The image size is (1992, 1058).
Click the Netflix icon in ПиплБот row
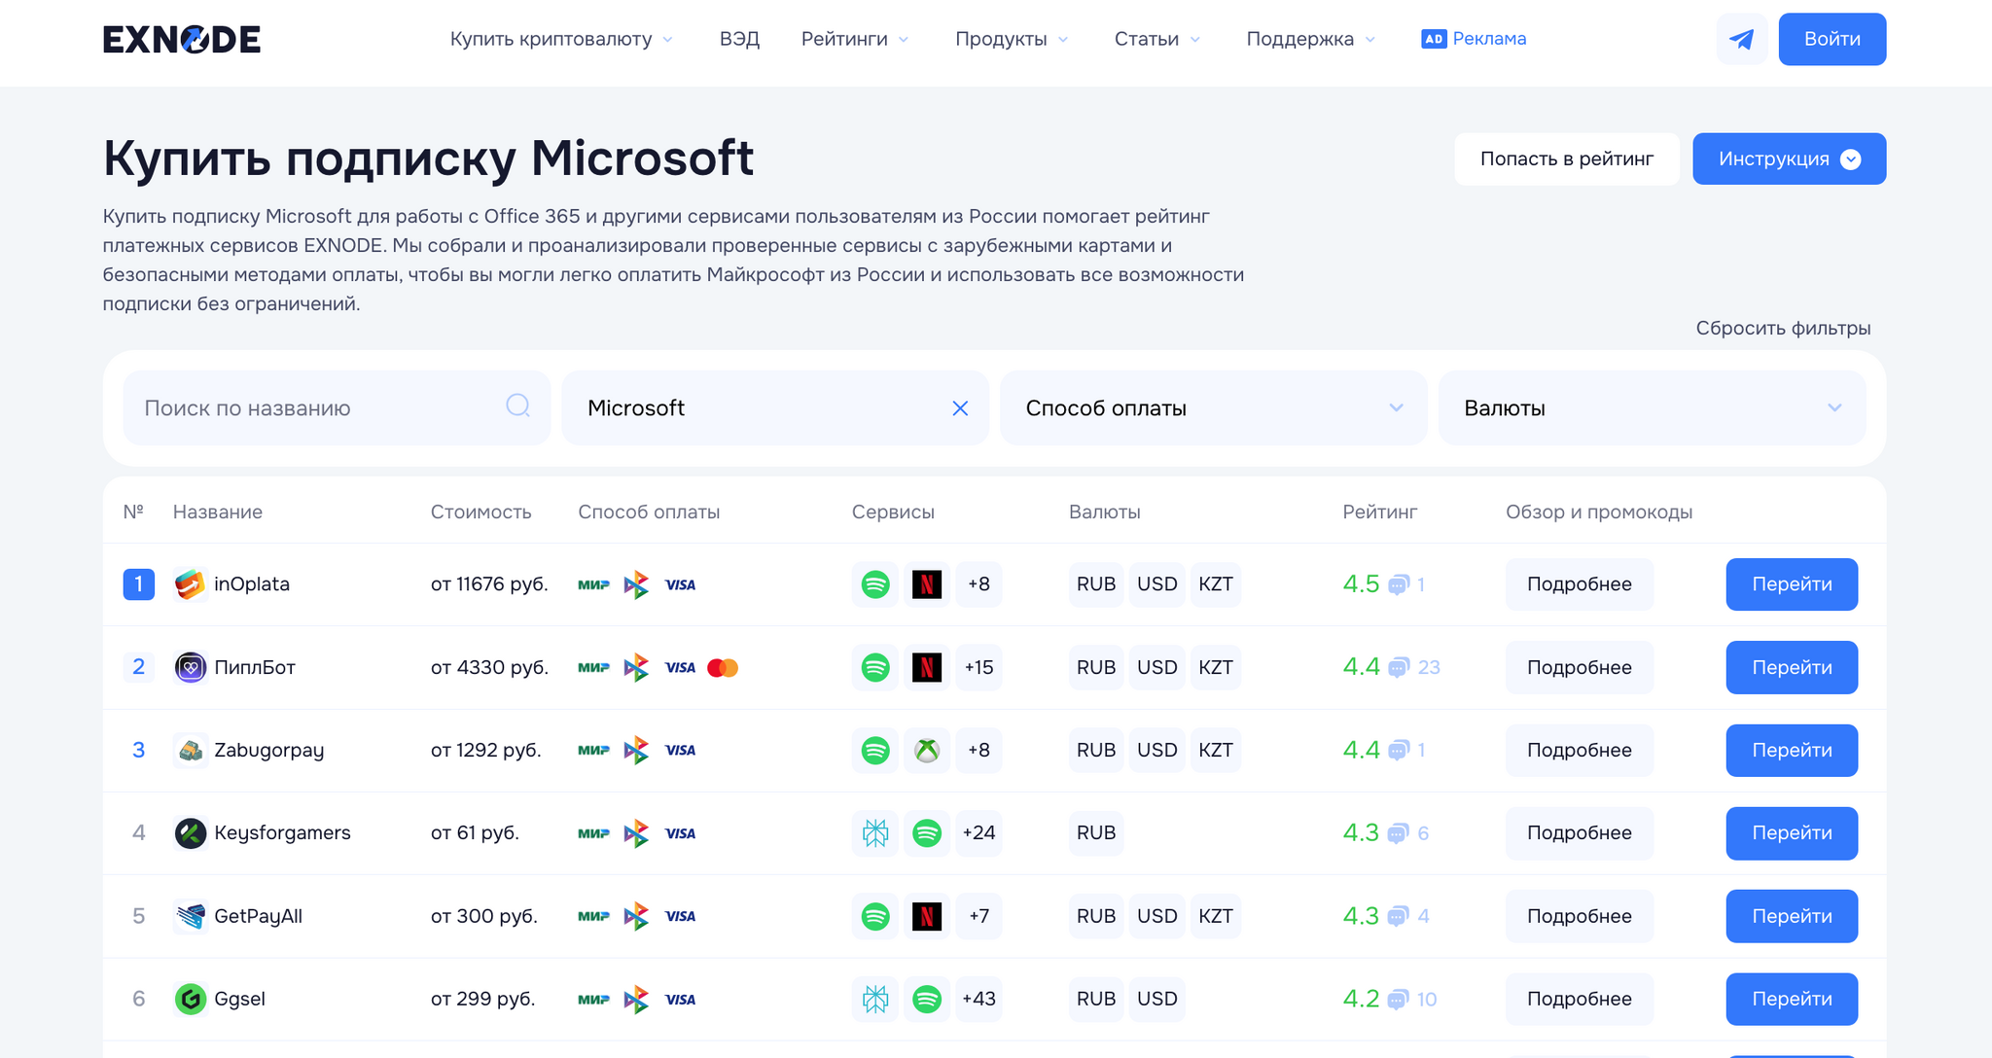point(927,667)
